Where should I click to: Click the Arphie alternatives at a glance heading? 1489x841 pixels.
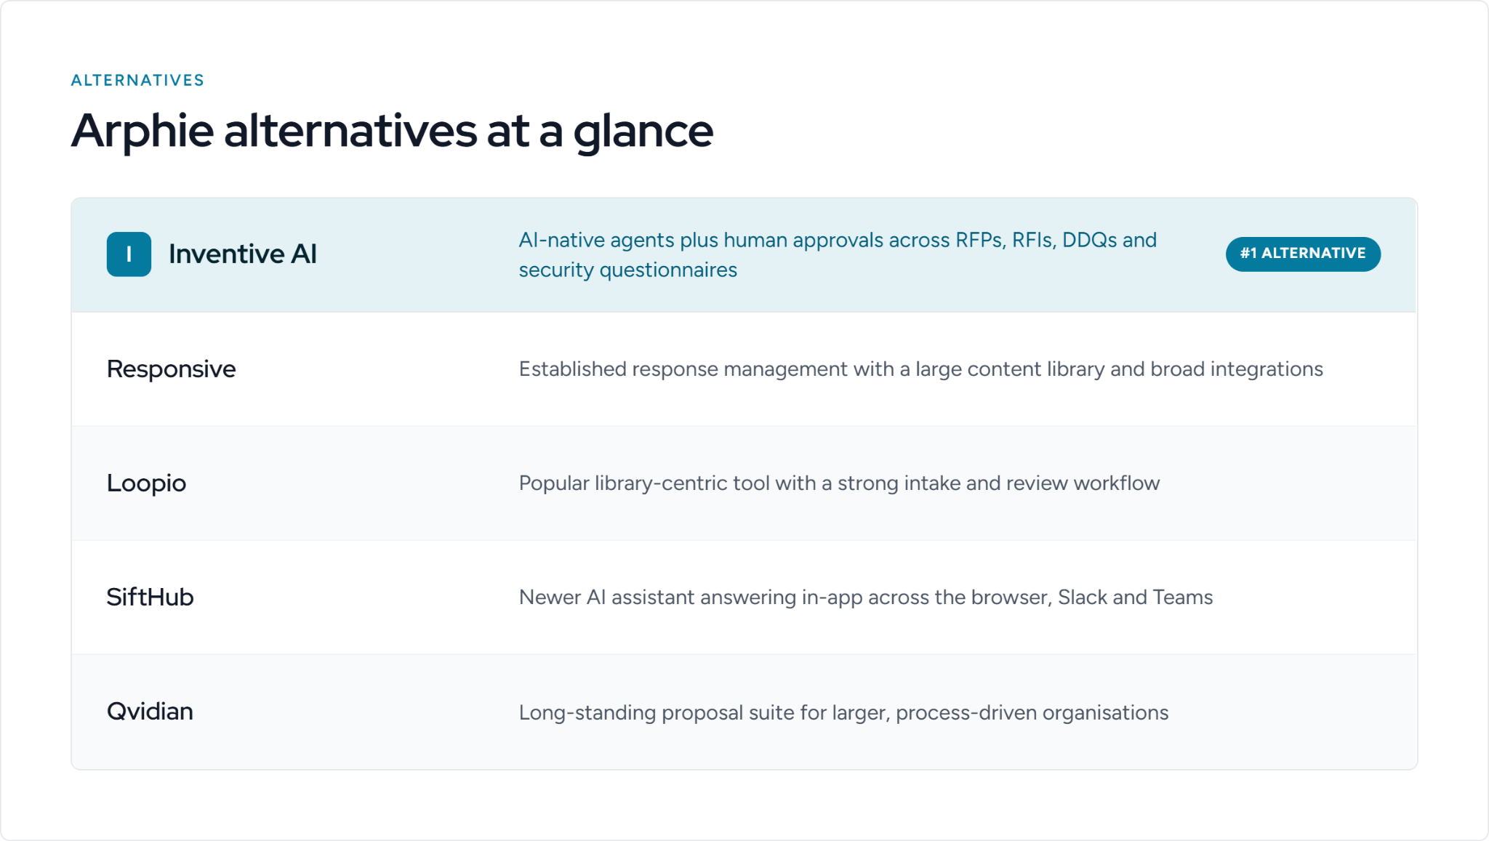pyautogui.click(x=392, y=132)
